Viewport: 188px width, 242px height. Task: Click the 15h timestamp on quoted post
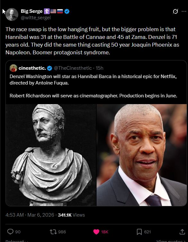click(x=99, y=68)
